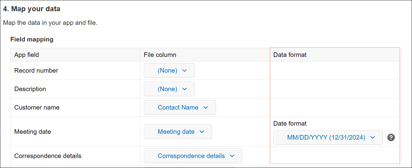Click the Data format column header
The height and width of the screenshot is (168, 412).
(x=290, y=55)
